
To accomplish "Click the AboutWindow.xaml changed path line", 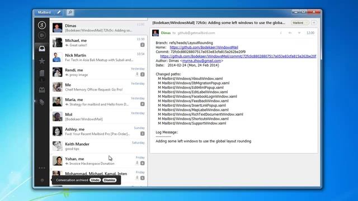I will coord(190,79).
